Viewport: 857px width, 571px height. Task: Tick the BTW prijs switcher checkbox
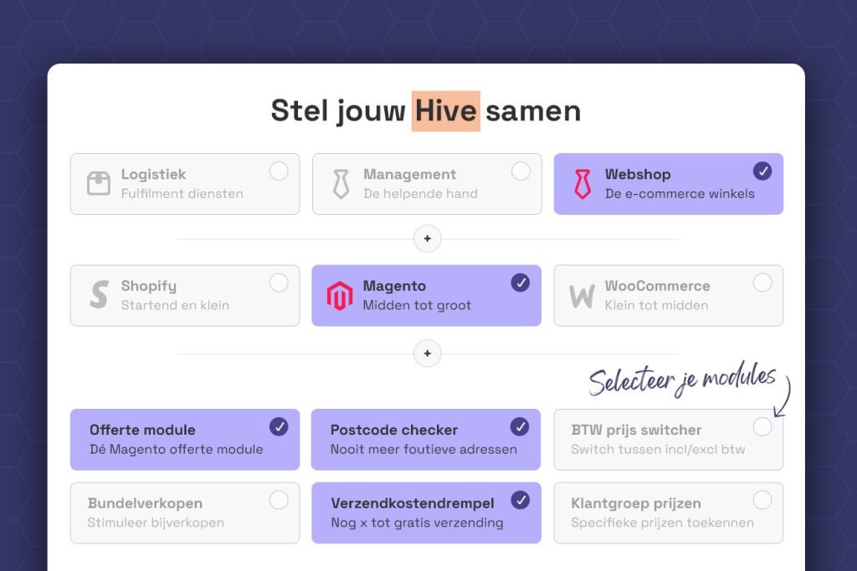click(762, 427)
